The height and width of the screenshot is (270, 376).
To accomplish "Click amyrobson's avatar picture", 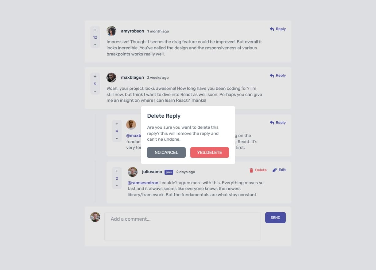I will 111,31.
